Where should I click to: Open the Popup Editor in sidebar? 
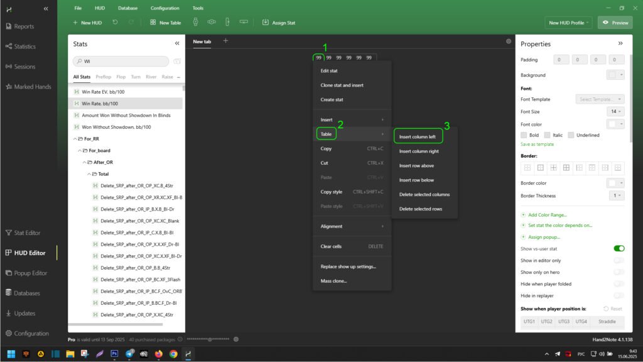click(30, 273)
